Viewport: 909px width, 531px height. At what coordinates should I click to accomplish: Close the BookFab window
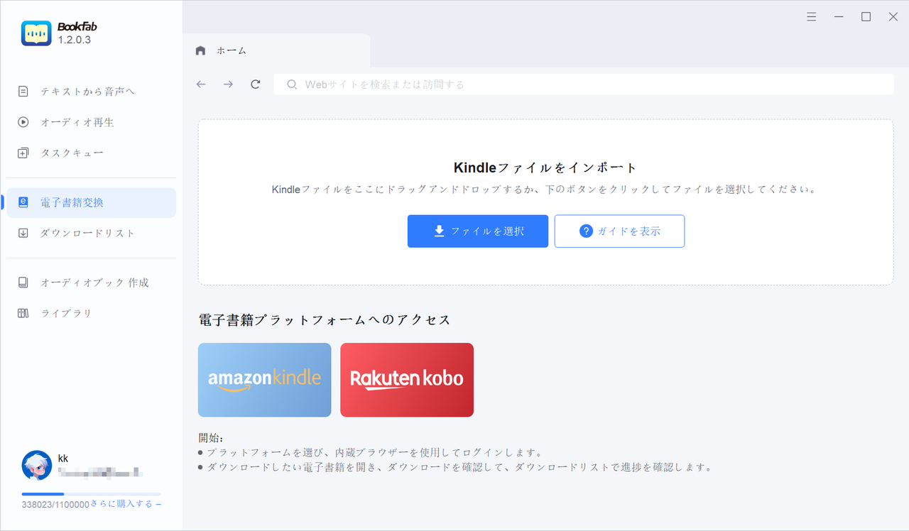893,17
